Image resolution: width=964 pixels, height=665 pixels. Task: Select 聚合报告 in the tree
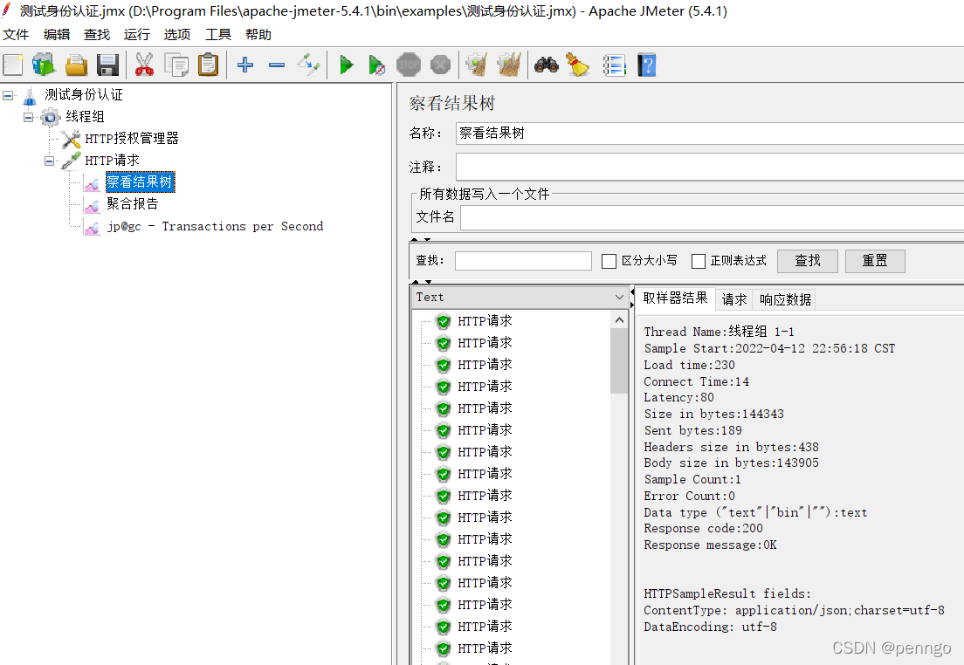coord(132,204)
